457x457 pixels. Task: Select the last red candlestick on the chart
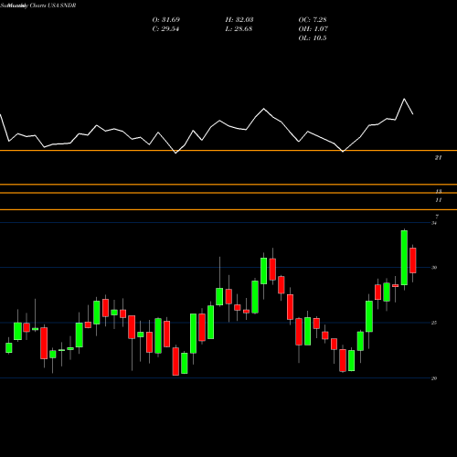(413, 260)
